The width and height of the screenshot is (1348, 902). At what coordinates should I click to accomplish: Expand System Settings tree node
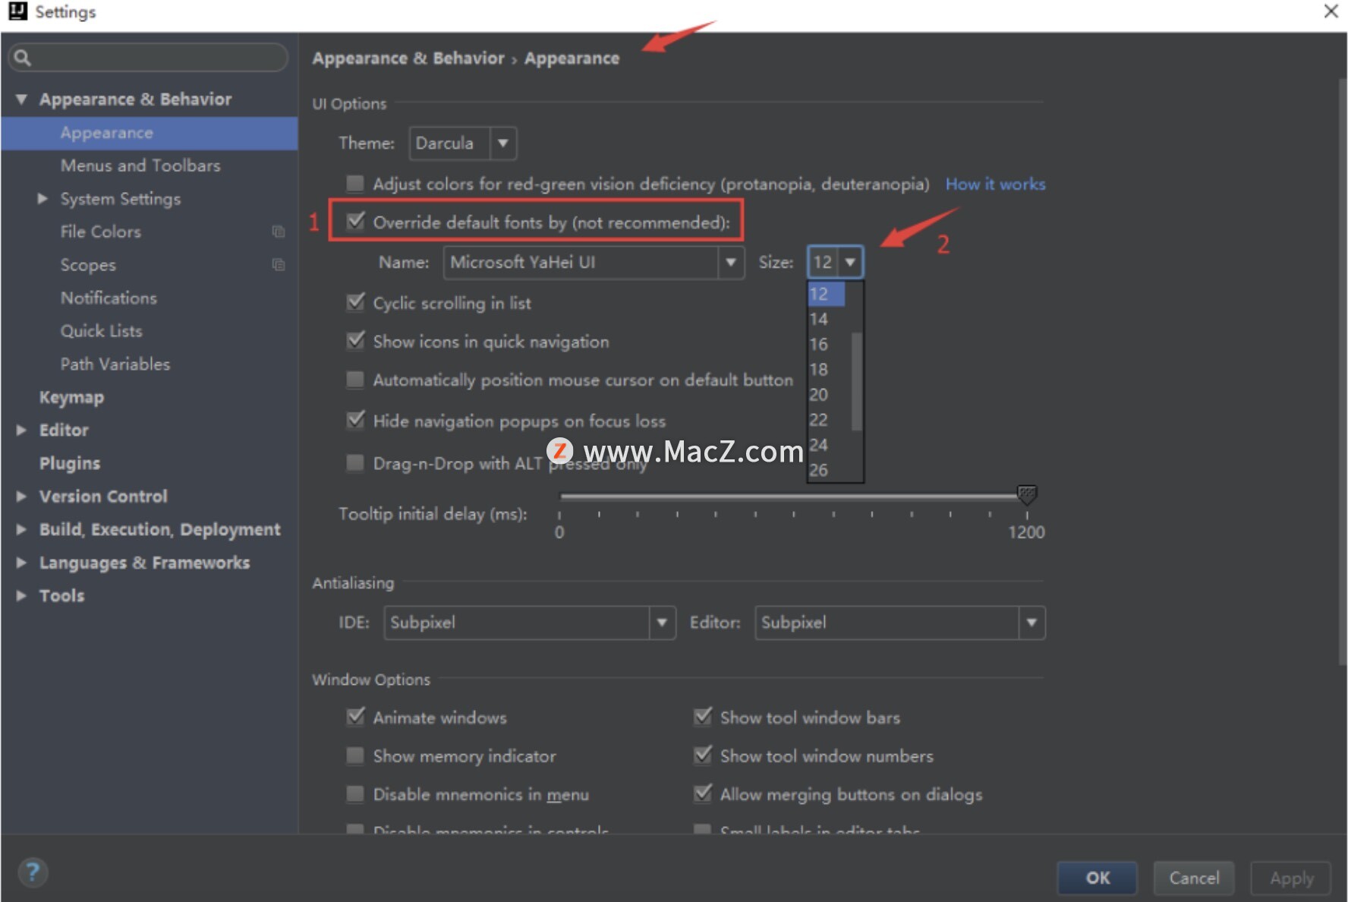click(x=43, y=199)
